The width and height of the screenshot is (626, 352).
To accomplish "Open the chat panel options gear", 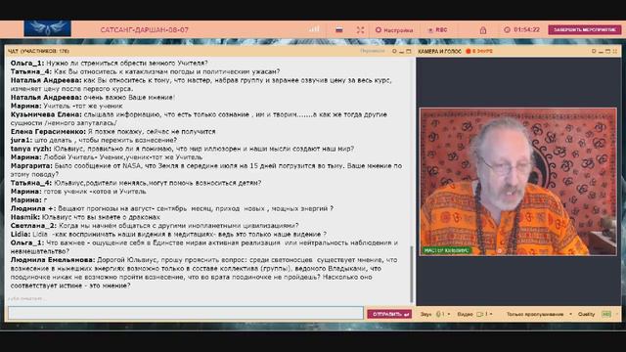I will 394,51.
